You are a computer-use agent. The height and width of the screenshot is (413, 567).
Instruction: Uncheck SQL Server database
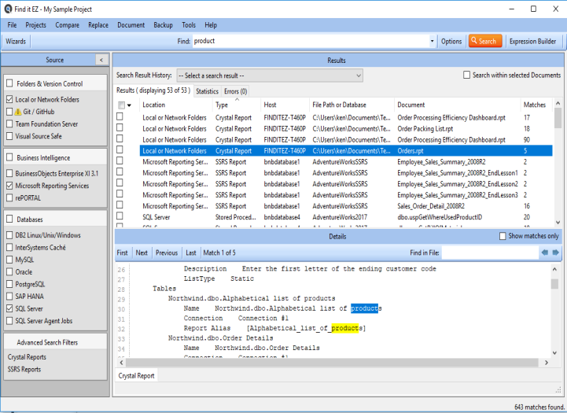click(x=9, y=308)
